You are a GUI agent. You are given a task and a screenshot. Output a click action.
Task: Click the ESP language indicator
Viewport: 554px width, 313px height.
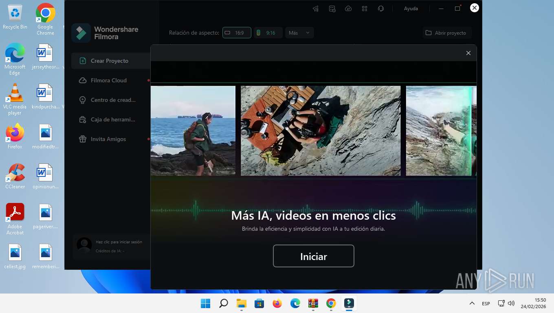[x=486, y=304]
